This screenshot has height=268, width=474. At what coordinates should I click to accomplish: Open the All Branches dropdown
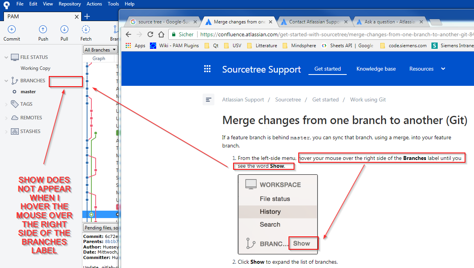coord(101,50)
